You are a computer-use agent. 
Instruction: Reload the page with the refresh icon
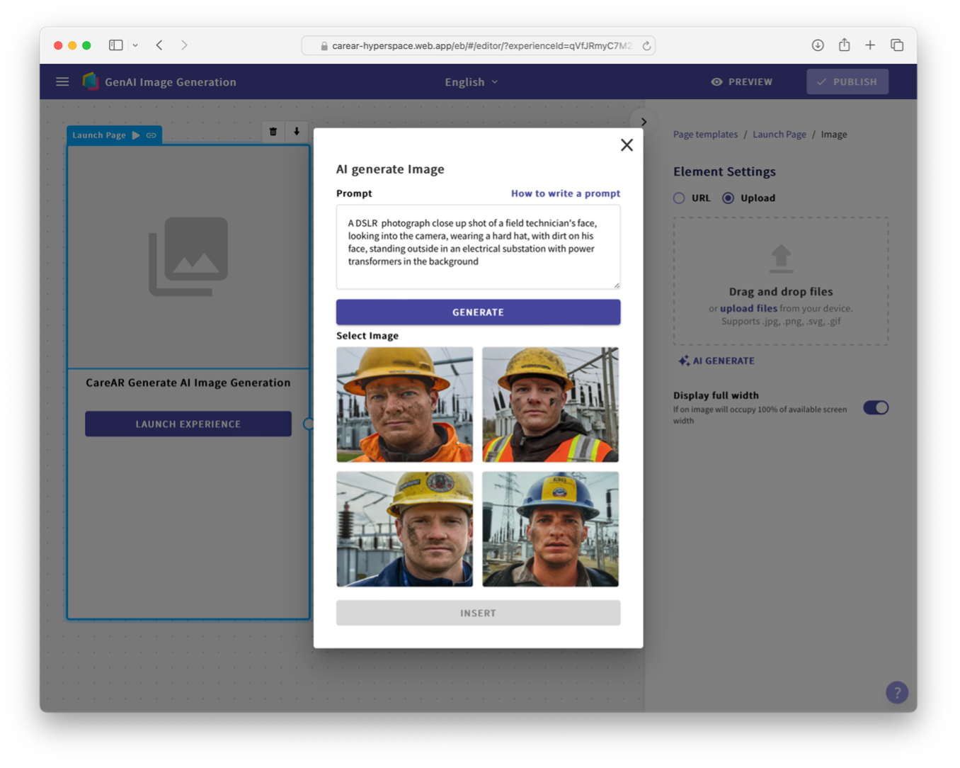point(646,46)
